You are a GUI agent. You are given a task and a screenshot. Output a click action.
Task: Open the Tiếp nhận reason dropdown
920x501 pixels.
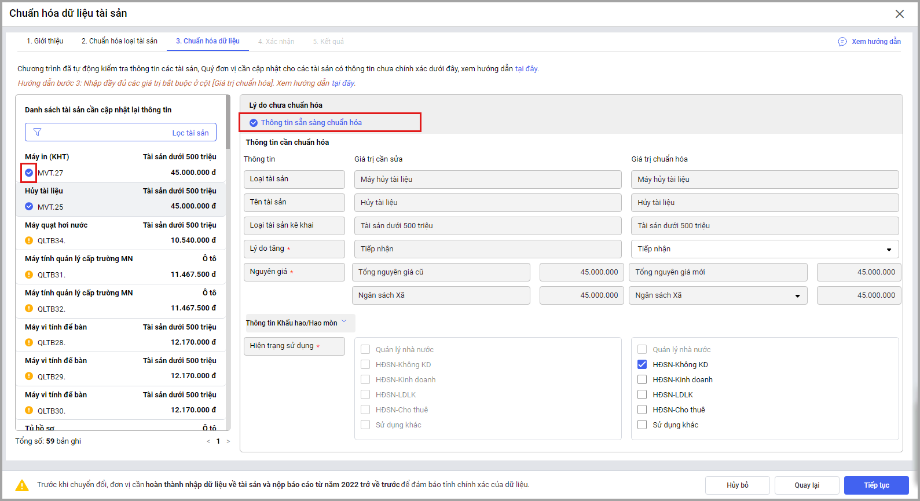coord(764,249)
